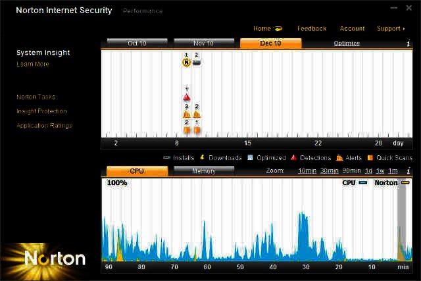This screenshot has height=281, width=421.
Task: Click the Optimized legend icon
Action: [250, 158]
